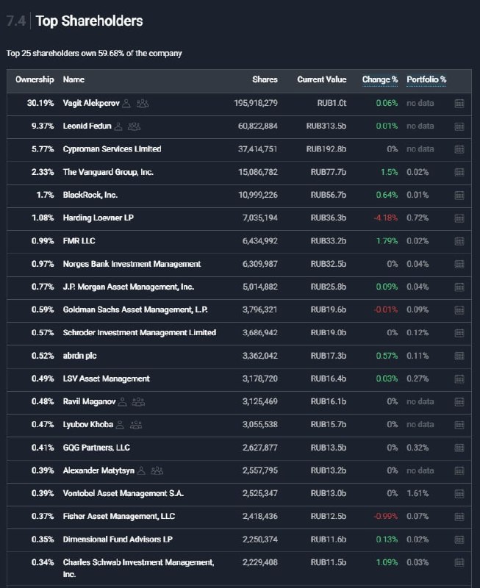Open table icon in LSV Asset Management row
The width and height of the screenshot is (480, 588).
coord(459,379)
